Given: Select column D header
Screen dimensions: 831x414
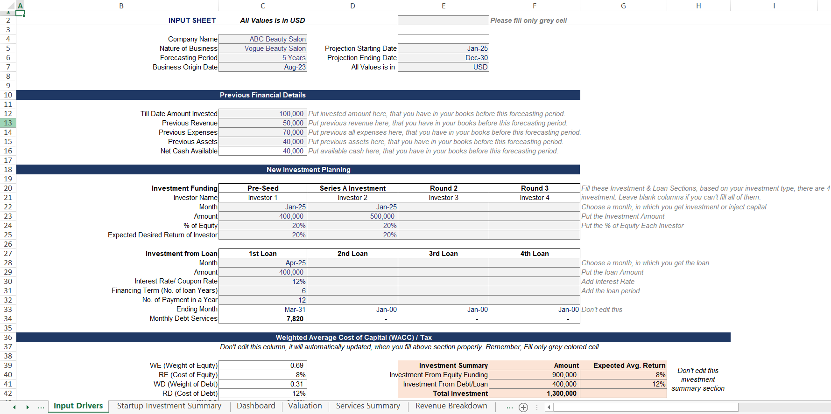Looking at the screenshot, I should coord(352,6).
